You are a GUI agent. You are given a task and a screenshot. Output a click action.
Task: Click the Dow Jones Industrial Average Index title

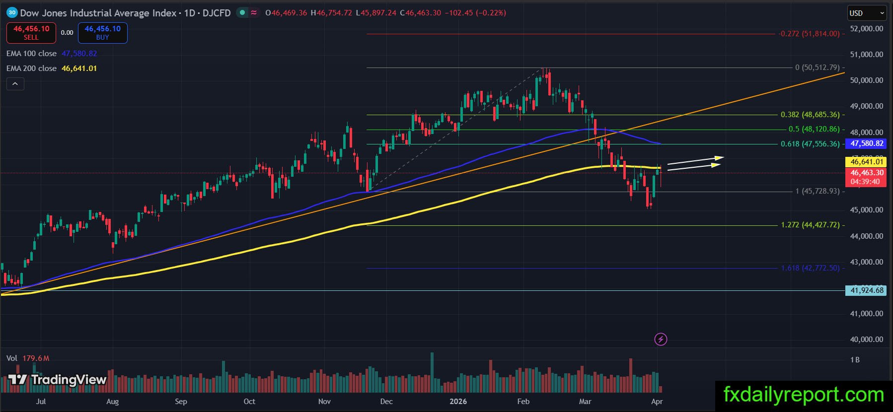pos(98,13)
